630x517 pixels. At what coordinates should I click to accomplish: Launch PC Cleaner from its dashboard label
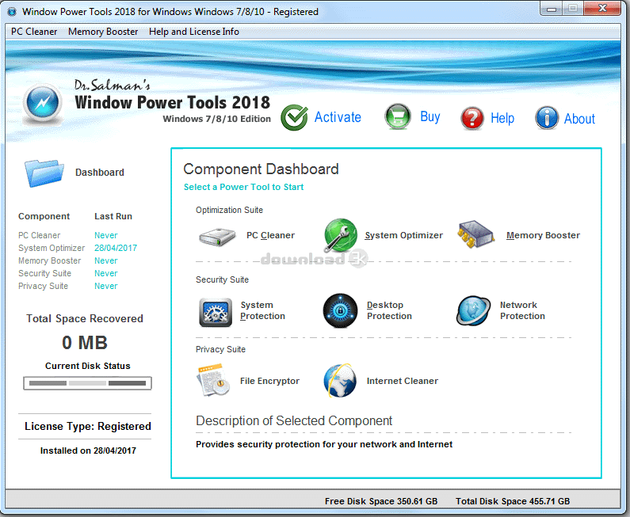coord(270,235)
